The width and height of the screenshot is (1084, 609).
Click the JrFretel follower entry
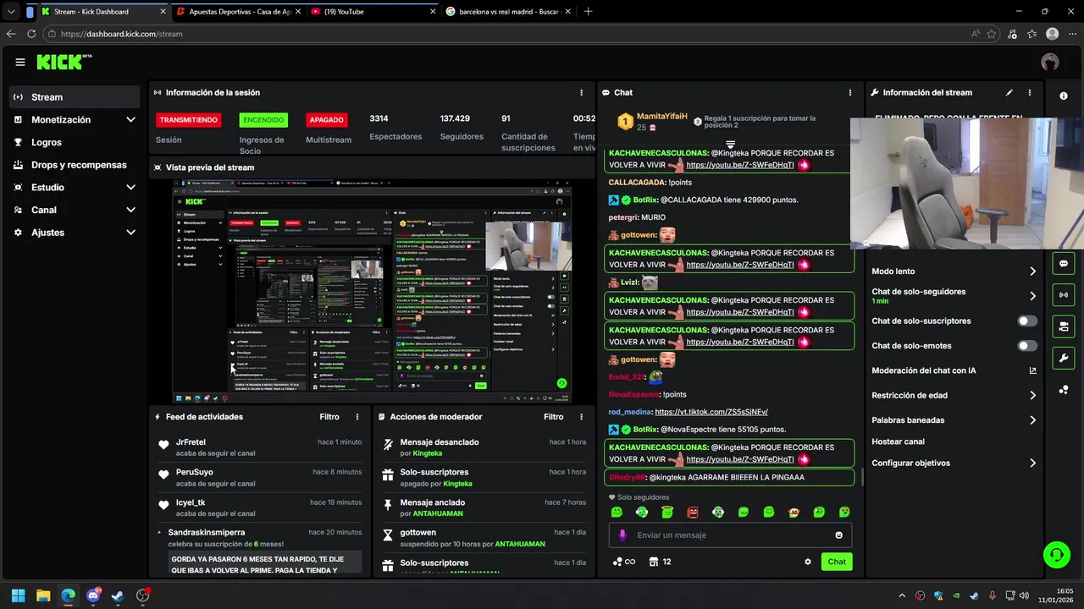pyautogui.click(x=260, y=447)
